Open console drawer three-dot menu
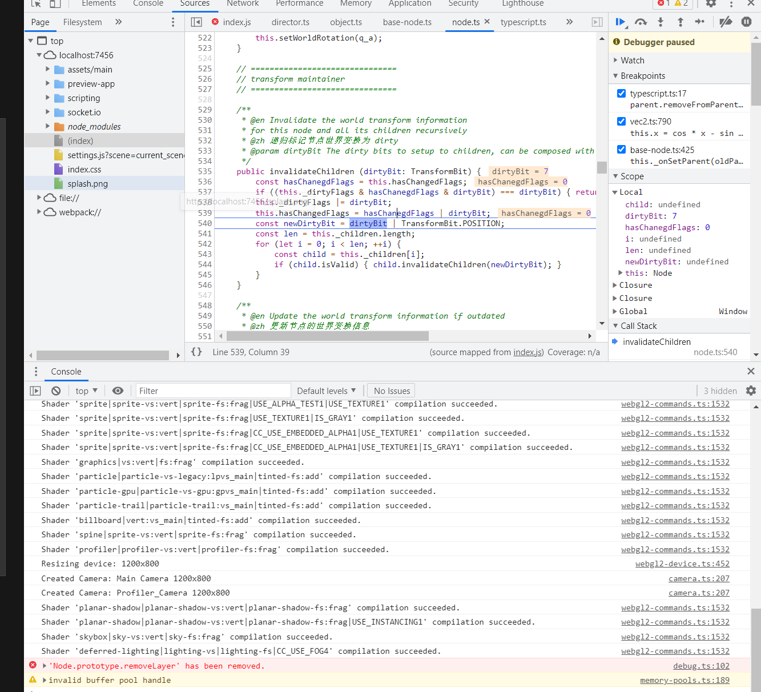The width and height of the screenshot is (761, 692). tap(36, 372)
